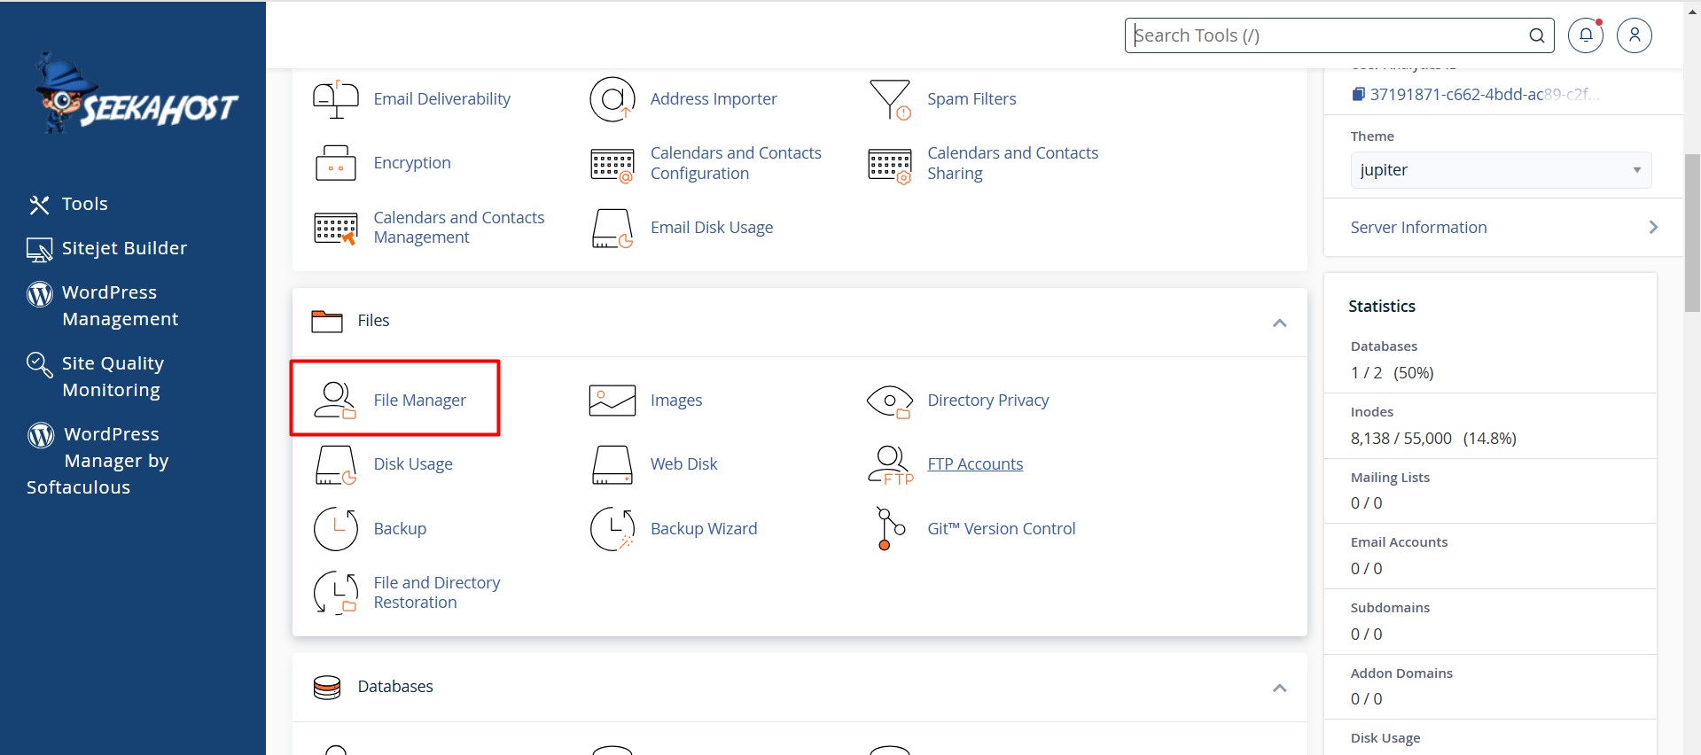Open the File Manager icon
The height and width of the screenshot is (755, 1701).
coord(336,401)
